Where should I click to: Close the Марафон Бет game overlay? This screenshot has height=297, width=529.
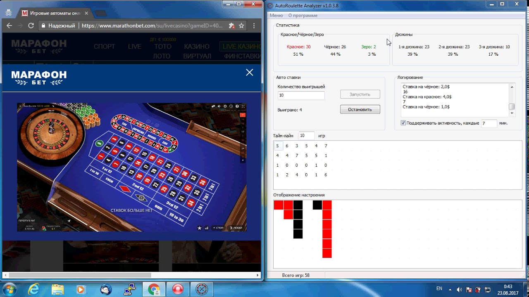tap(250, 72)
